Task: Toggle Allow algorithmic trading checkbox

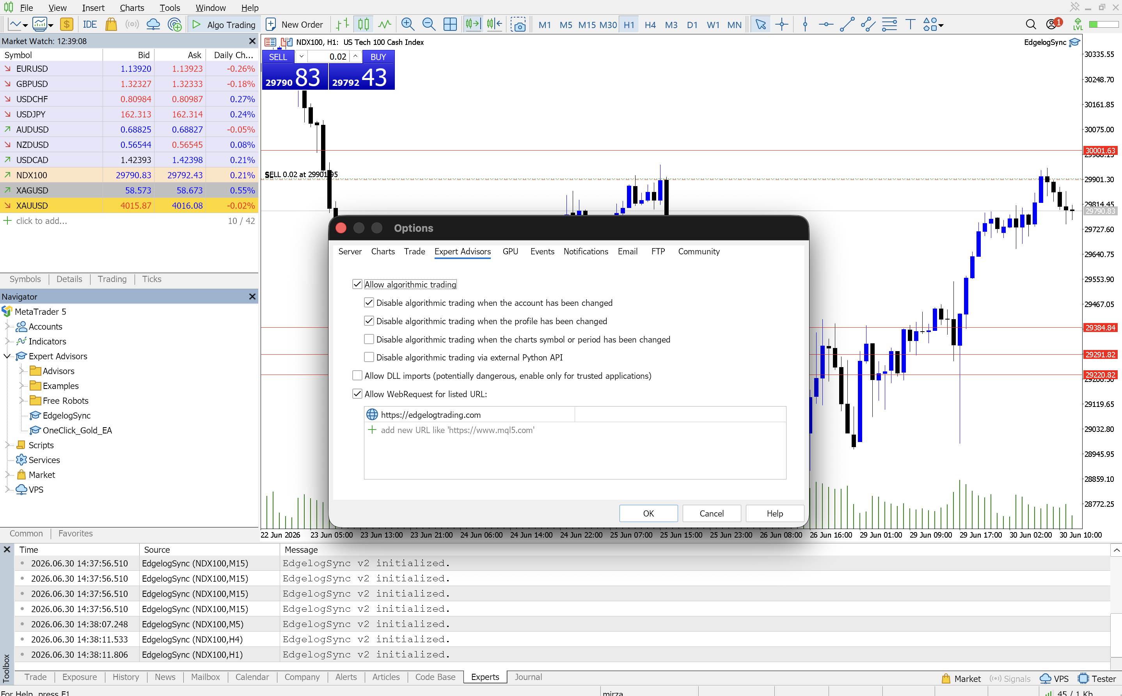Action: pos(357,284)
